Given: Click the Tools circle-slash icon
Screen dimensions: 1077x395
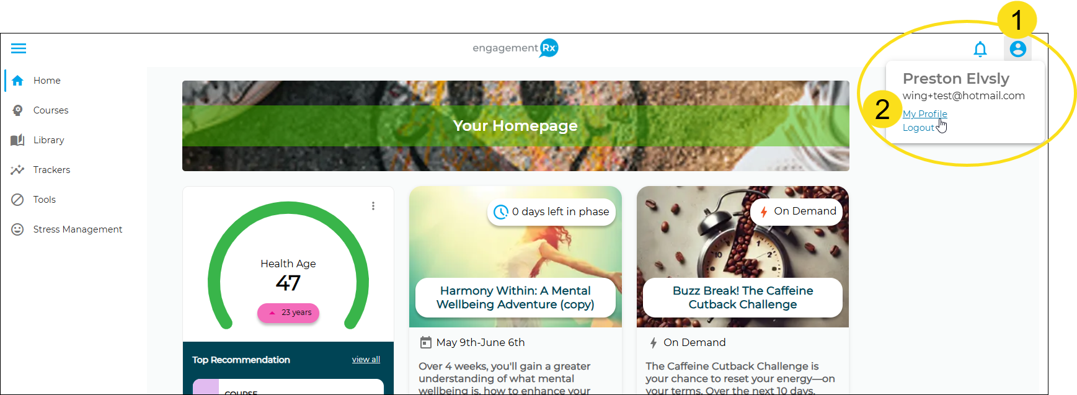Looking at the screenshot, I should (17, 200).
